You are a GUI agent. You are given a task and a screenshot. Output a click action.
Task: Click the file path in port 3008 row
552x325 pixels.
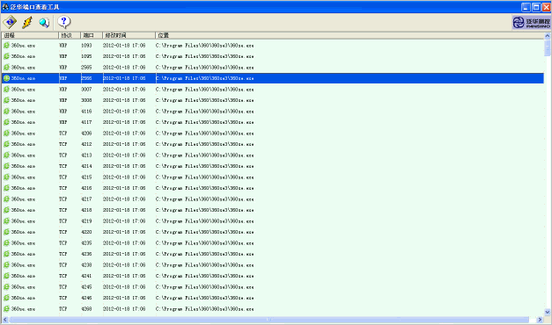204,100
